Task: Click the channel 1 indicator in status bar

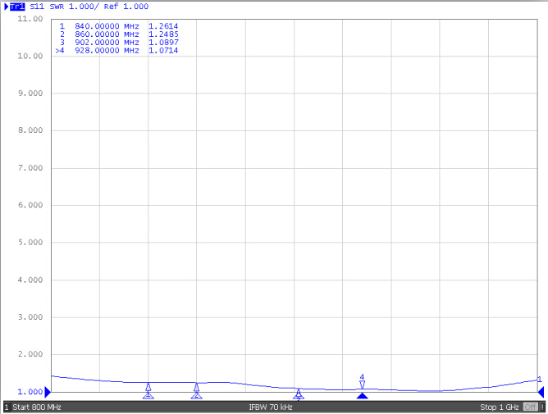Action: click(7, 407)
